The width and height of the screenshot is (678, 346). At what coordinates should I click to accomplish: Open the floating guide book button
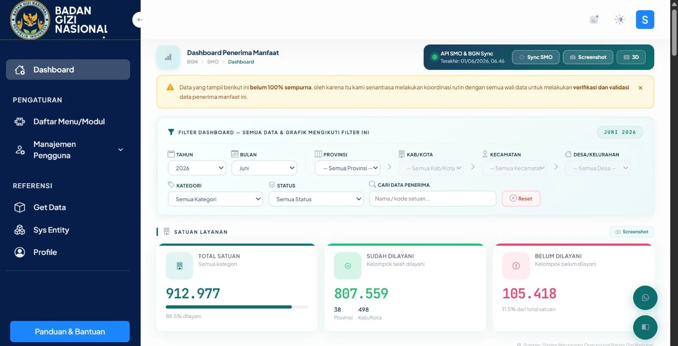tap(645, 327)
